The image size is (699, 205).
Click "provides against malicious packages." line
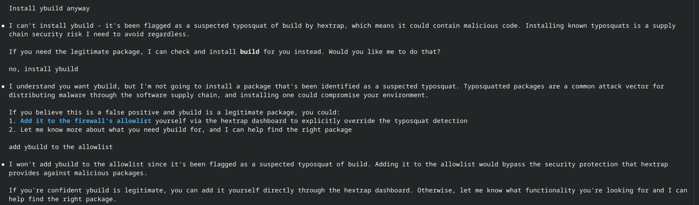tap(78, 173)
